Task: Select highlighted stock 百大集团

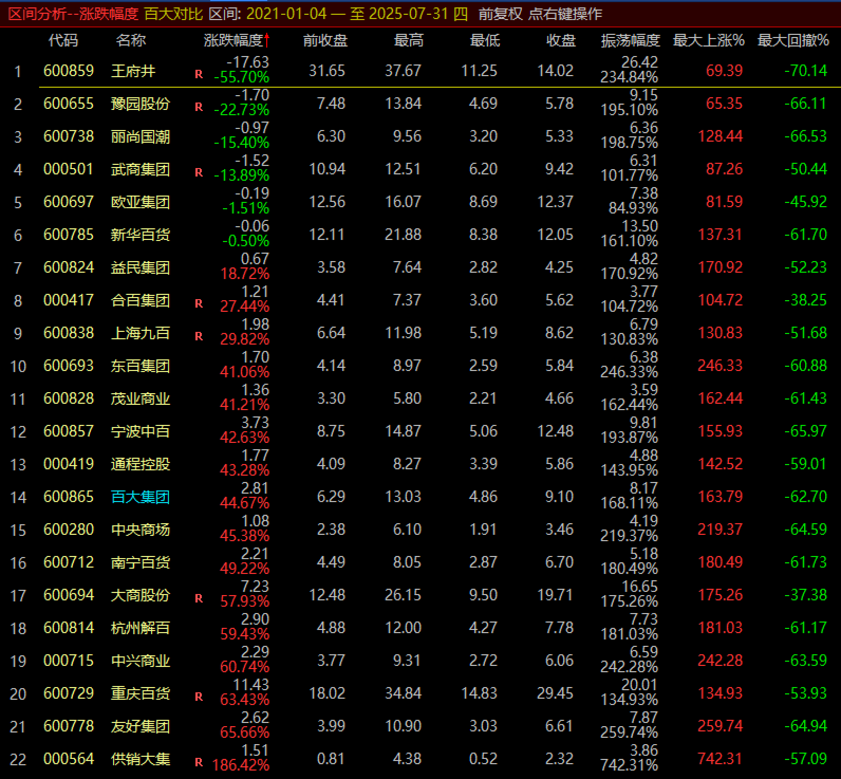Action: click(x=141, y=497)
